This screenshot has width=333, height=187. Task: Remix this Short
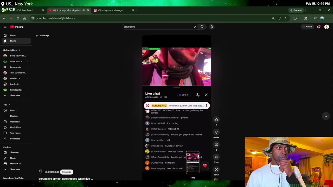(x=216, y=169)
